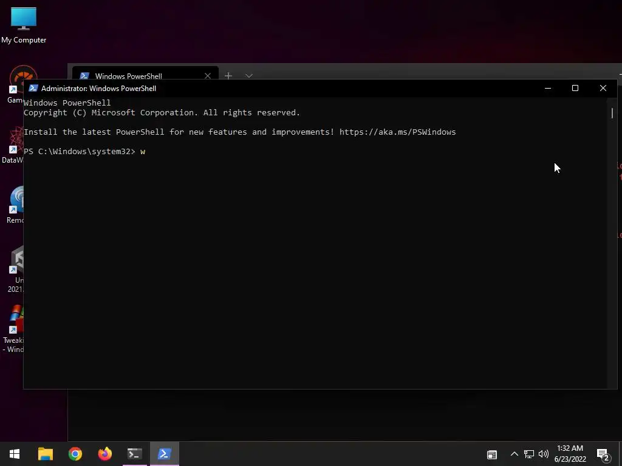Open network status tray icon
The image size is (622, 466).
529,454
